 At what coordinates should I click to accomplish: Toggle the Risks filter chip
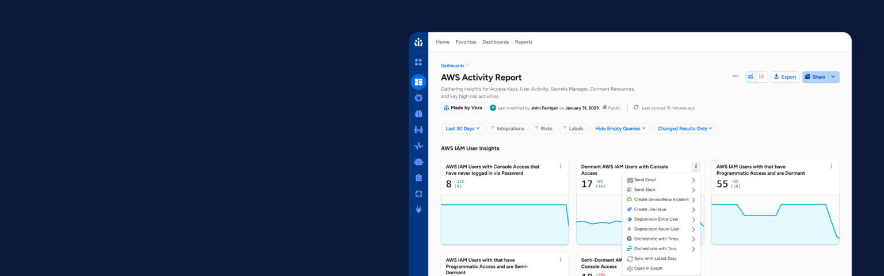(543, 129)
